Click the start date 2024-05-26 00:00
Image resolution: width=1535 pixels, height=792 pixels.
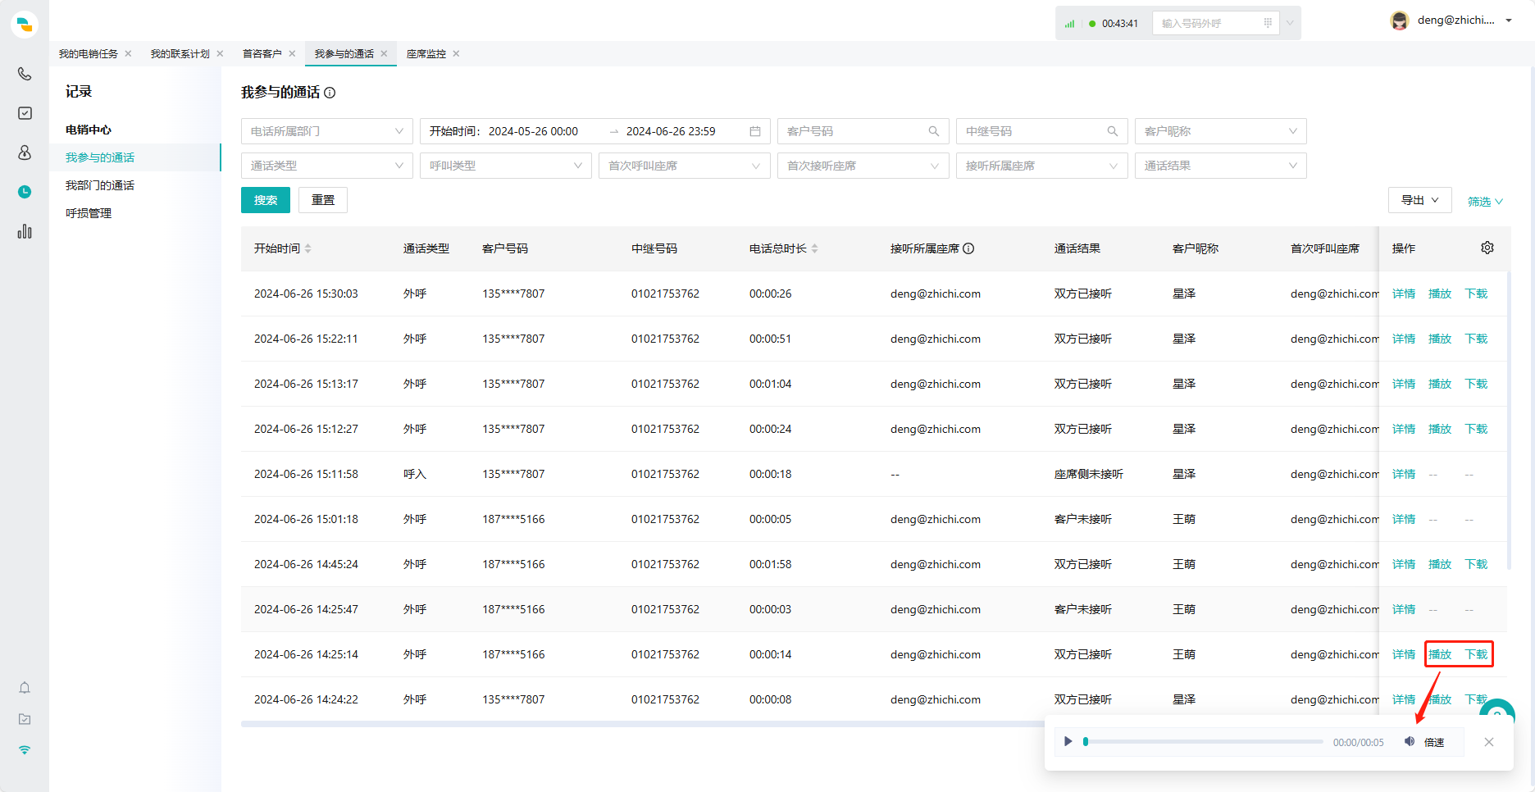[533, 131]
